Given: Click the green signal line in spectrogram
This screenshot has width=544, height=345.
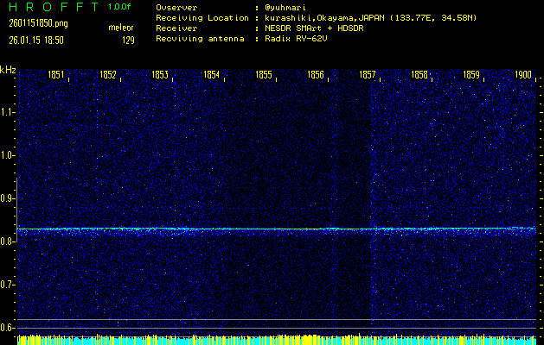Looking at the screenshot, I should [x=277, y=229].
